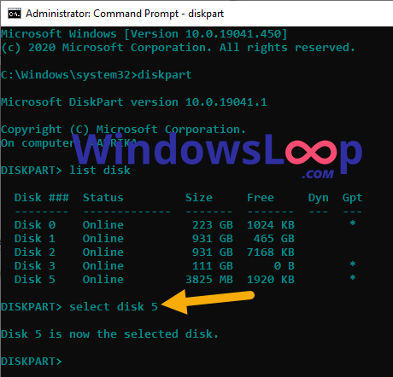The width and height of the screenshot is (393, 377).
Task: Click the Gpt asterisk for Disk 5
Action: pyautogui.click(x=353, y=277)
